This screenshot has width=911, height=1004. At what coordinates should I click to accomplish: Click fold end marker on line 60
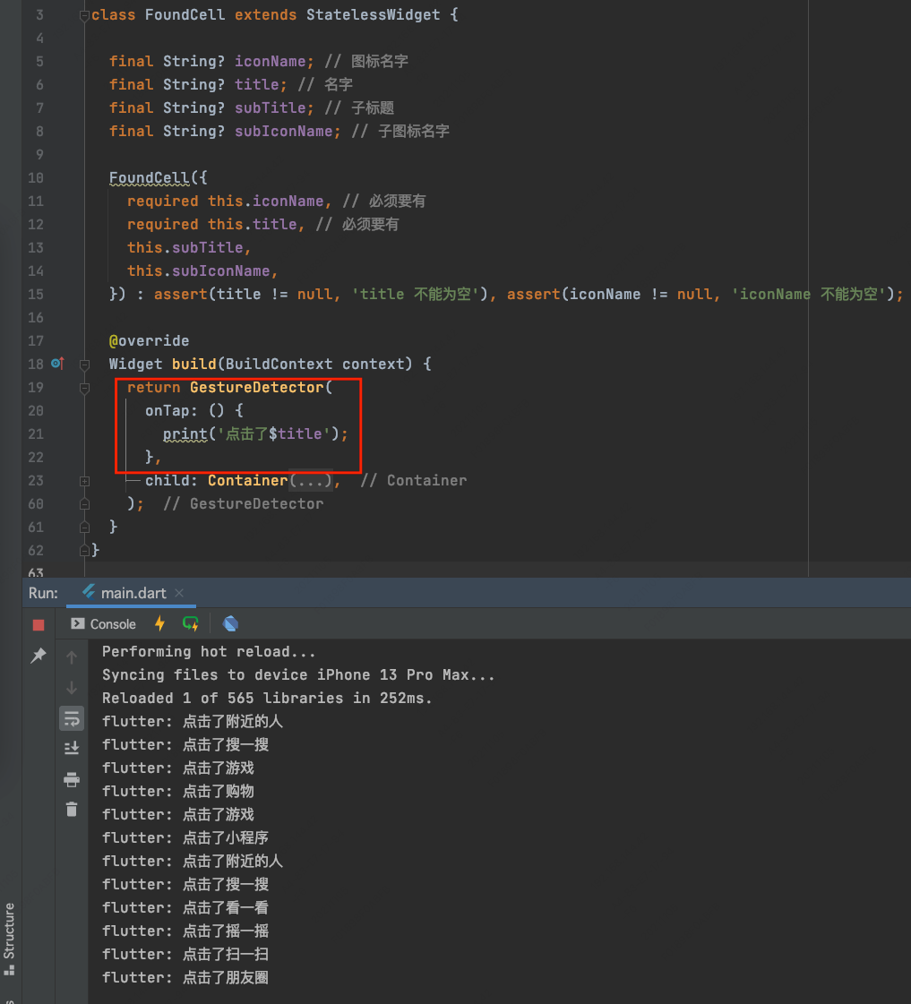point(84,504)
